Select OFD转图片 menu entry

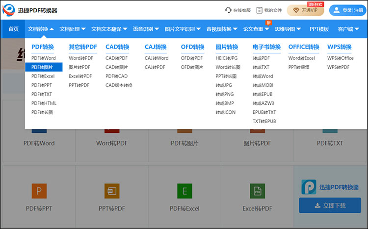pos(192,67)
